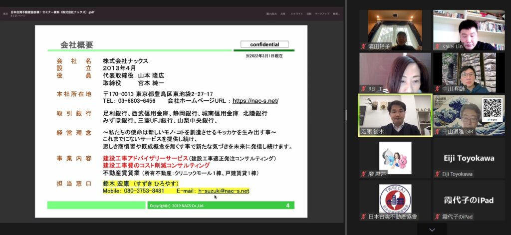The width and height of the screenshot is (511, 235).
Task: Select 廖 惠萍 participant tile
Action: pos(395,158)
